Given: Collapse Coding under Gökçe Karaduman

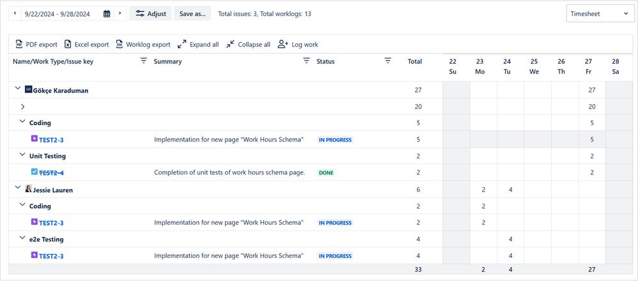Looking at the screenshot, I should [x=22, y=121].
